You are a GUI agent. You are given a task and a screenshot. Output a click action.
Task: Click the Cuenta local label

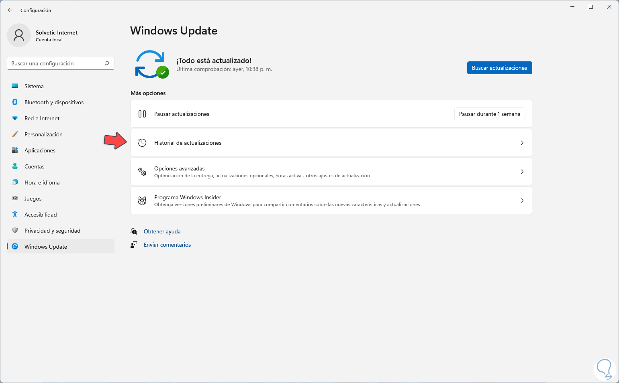point(49,40)
